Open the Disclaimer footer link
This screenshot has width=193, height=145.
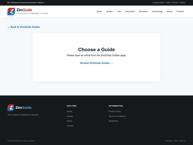pos(113,121)
